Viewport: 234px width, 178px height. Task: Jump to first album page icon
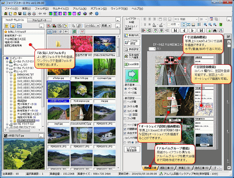(x=175, y=30)
